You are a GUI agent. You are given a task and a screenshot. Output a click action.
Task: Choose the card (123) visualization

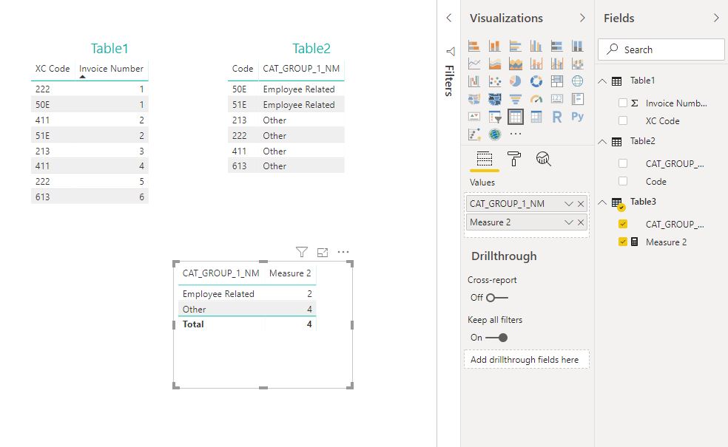point(556,99)
